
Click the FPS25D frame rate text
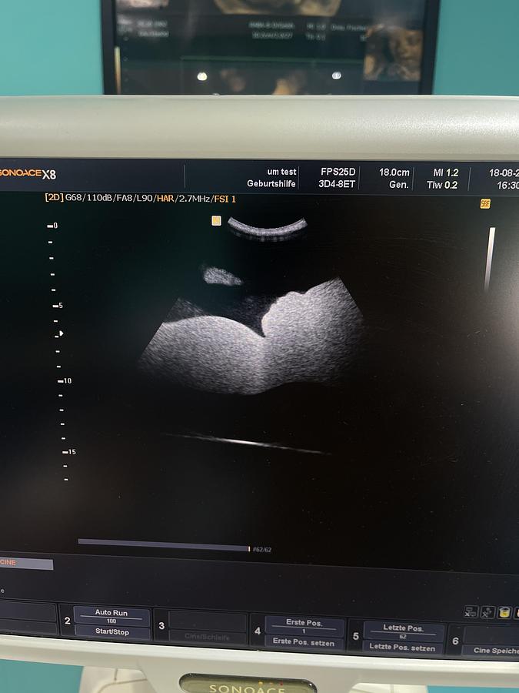[x=338, y=172]
